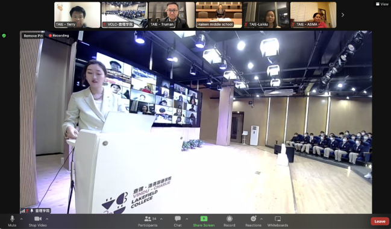Open the Participants panel
The height and width of the screenshot is (229, 391).
pyautogui.click(x=148, y=221)
